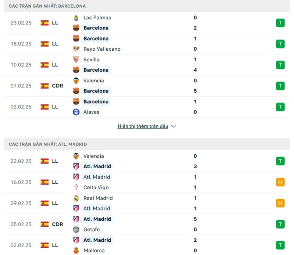
Task: Click the Alaves club crest icon
Action: pyautogui.click(x=76, y=112)
